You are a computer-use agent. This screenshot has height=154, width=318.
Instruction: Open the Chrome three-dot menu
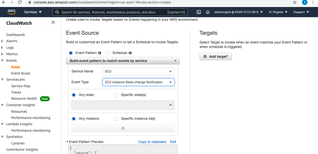point(313,2)
